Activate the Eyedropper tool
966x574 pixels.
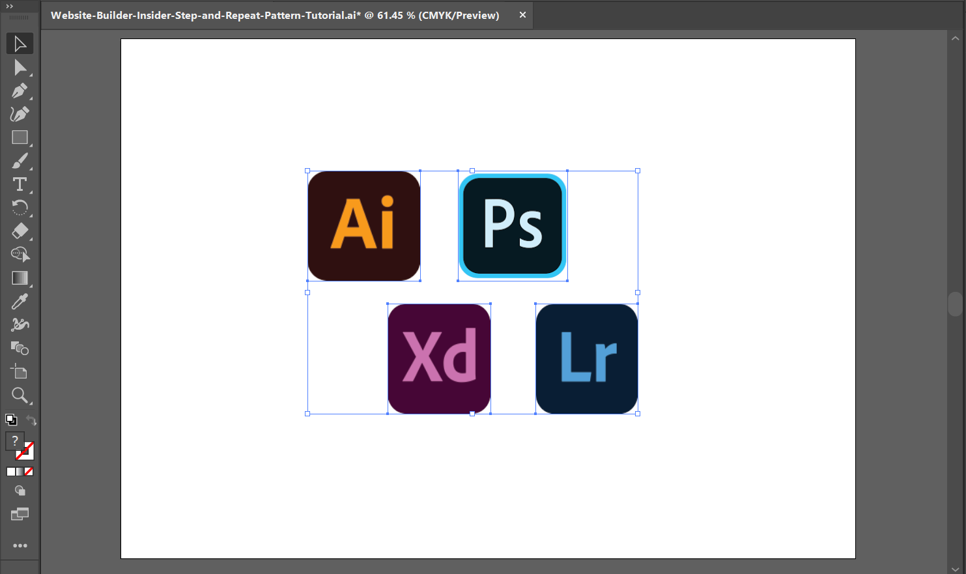click(x=20, y=302)
